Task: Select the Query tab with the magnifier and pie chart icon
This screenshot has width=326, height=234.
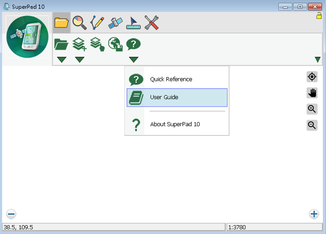Action: click(79, 23)
